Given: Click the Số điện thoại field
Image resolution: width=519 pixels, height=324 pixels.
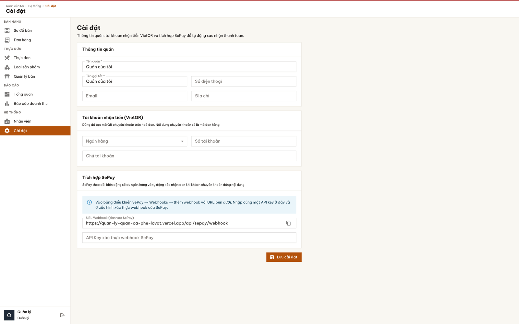Looking at the screenshot, I should [x=244, y=81].
